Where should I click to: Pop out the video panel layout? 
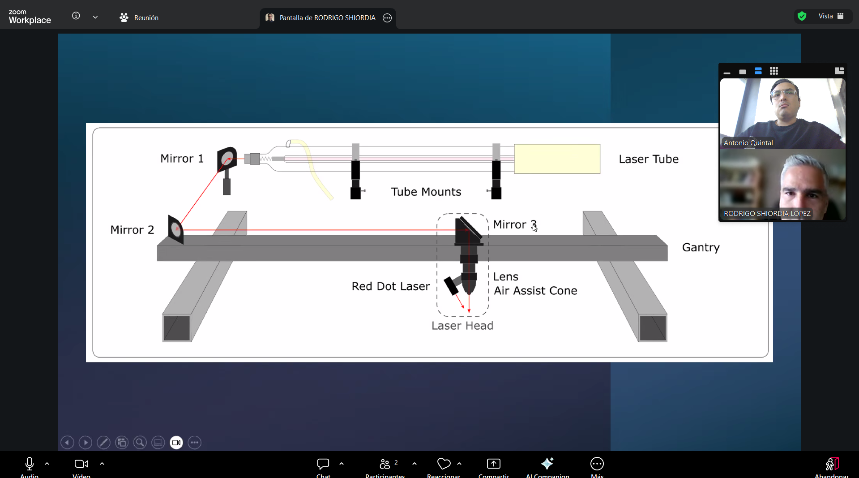click(839, 71)
